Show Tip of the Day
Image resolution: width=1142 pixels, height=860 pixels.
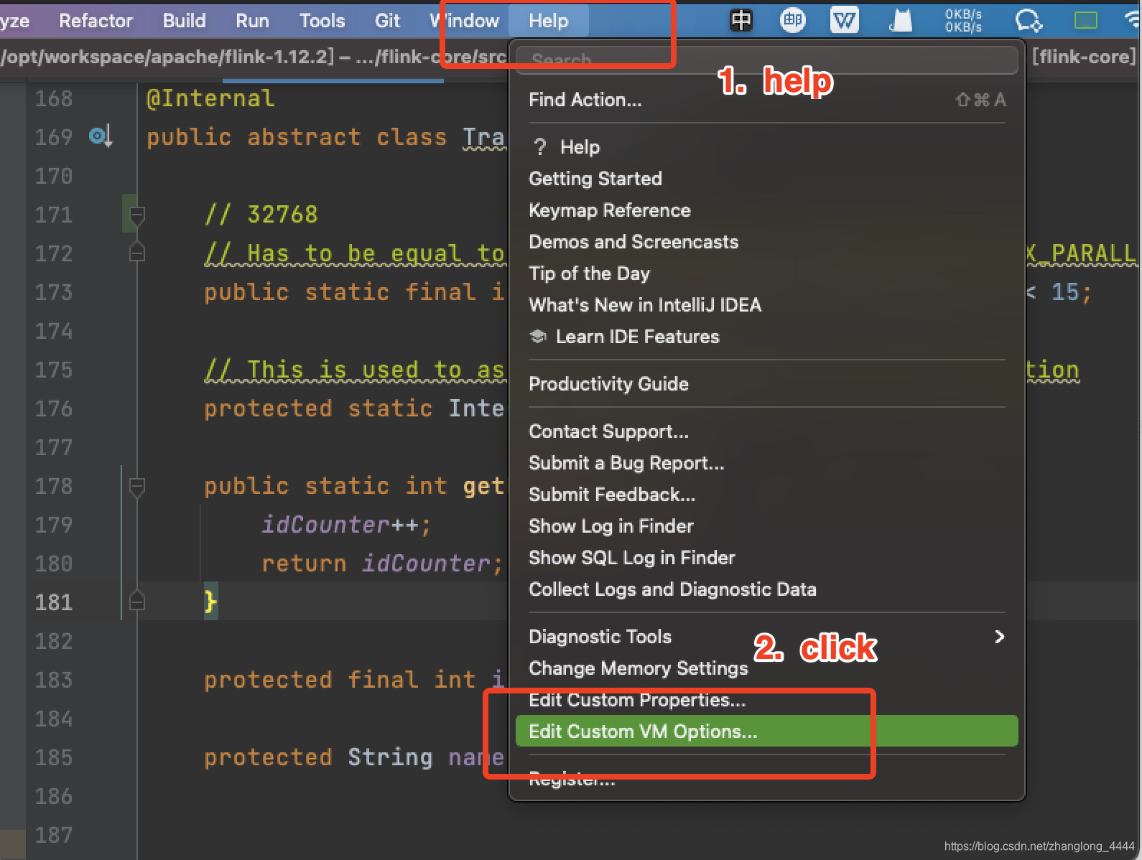766,274
